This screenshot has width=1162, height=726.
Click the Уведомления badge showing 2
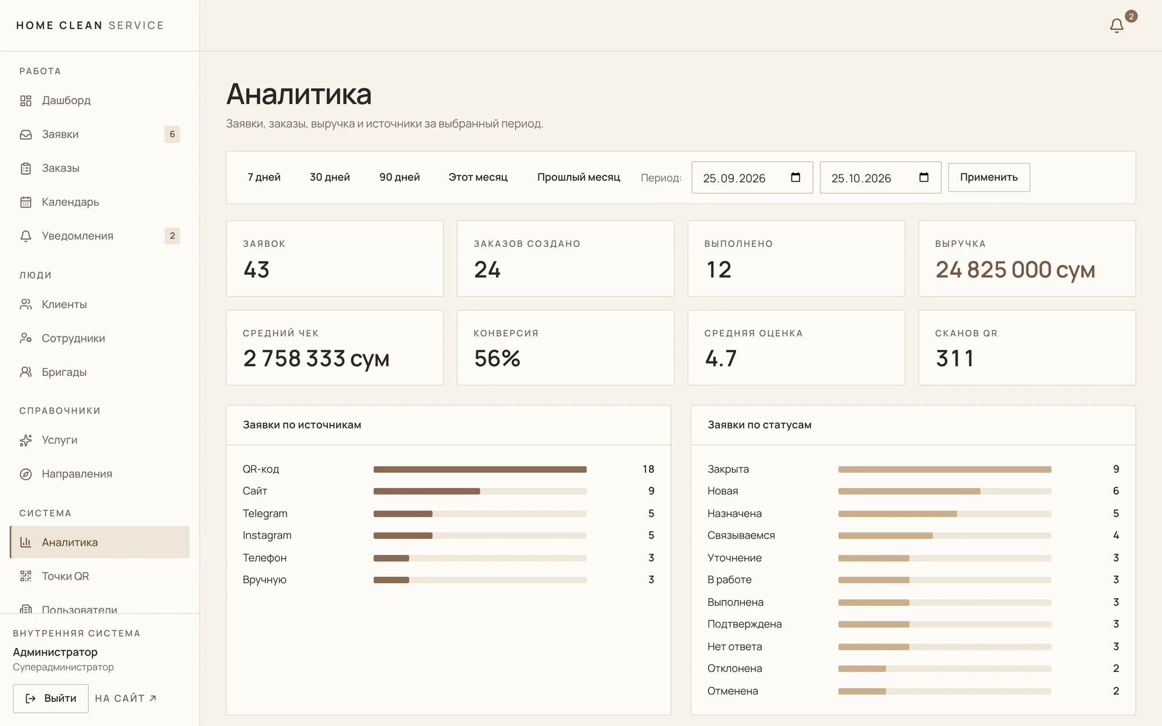(172, 236)
